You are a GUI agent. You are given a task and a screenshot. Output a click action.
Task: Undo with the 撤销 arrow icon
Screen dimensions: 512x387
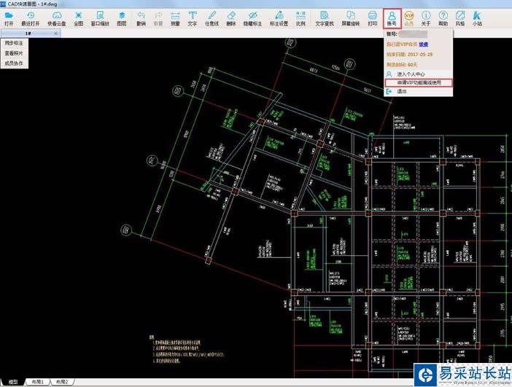coord(141,19)
